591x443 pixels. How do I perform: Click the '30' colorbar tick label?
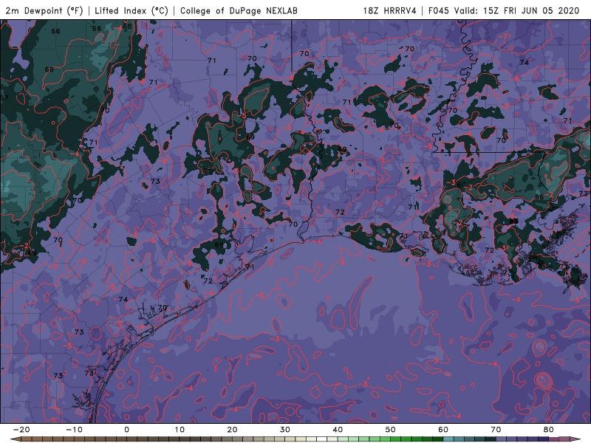click(x=285, y=430)
